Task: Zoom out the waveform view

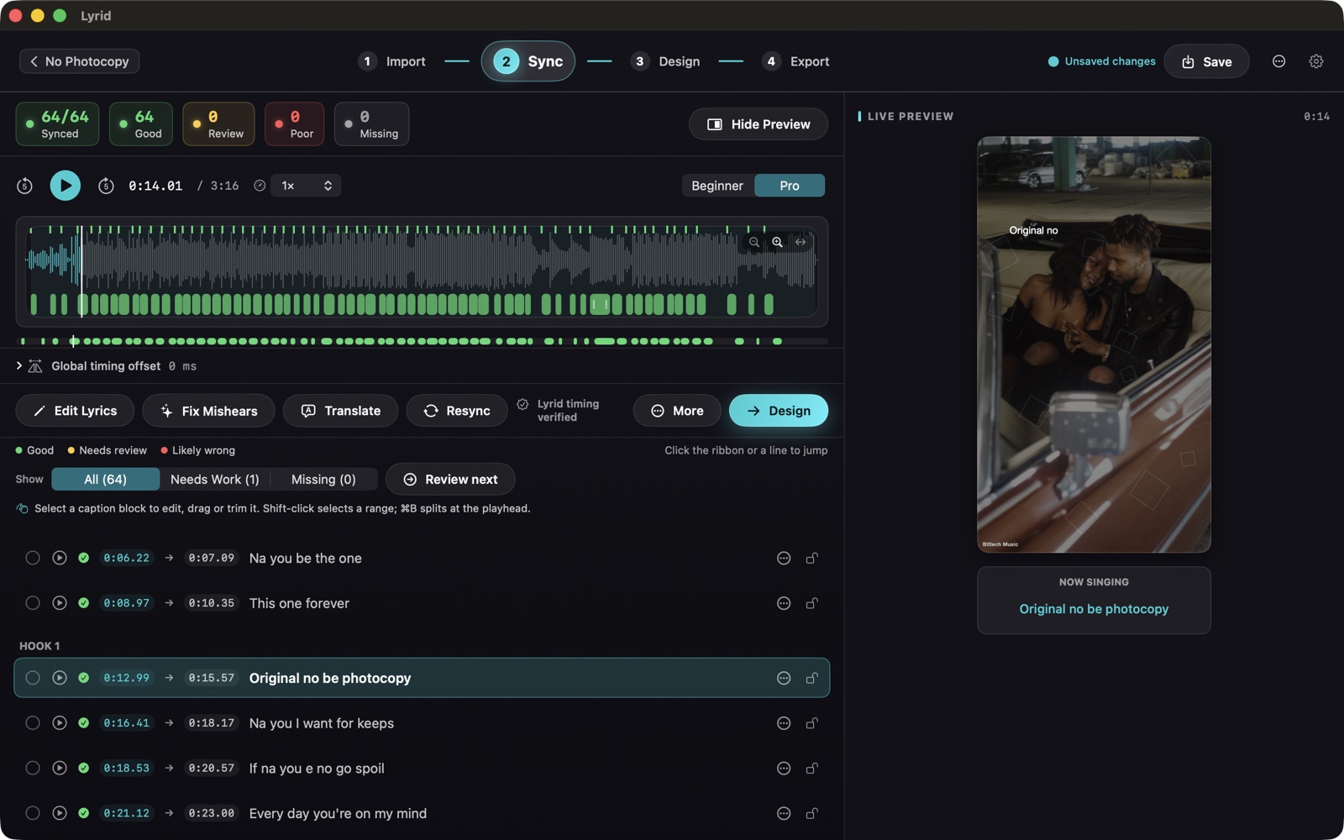Action: click(754, 242)
